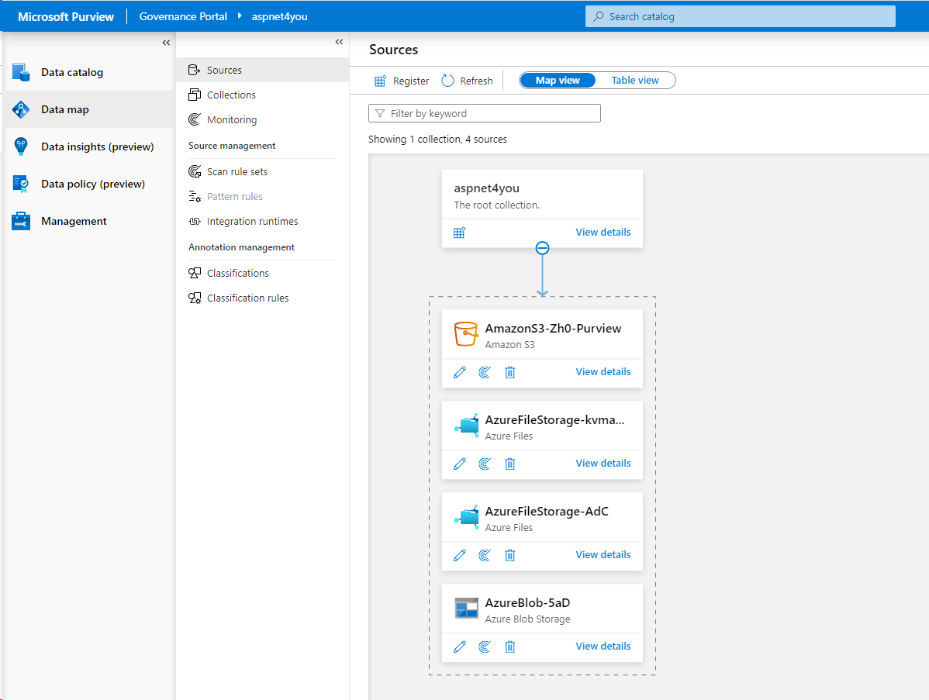Click the aspnet4you breadcrumb
929x700 pixels.
[280, 16]
